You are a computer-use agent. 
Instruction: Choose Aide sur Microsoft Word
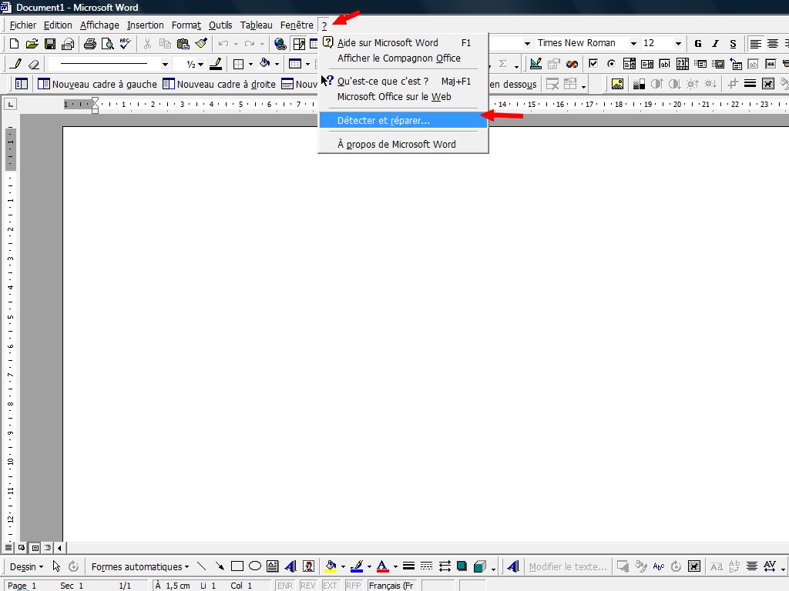point(403,43)
